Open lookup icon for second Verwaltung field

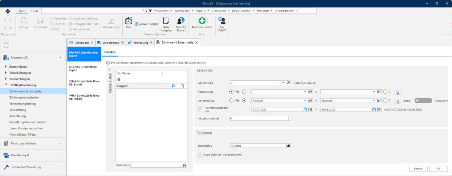(379, 91)
